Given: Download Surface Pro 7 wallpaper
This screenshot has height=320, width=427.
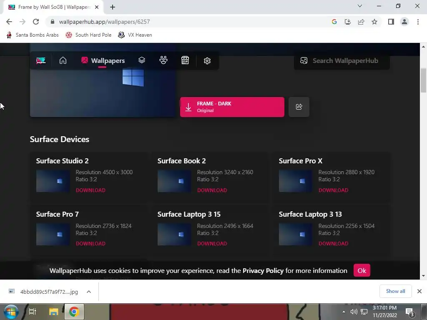Looking at the screenshot, I should tap(90, 243).
